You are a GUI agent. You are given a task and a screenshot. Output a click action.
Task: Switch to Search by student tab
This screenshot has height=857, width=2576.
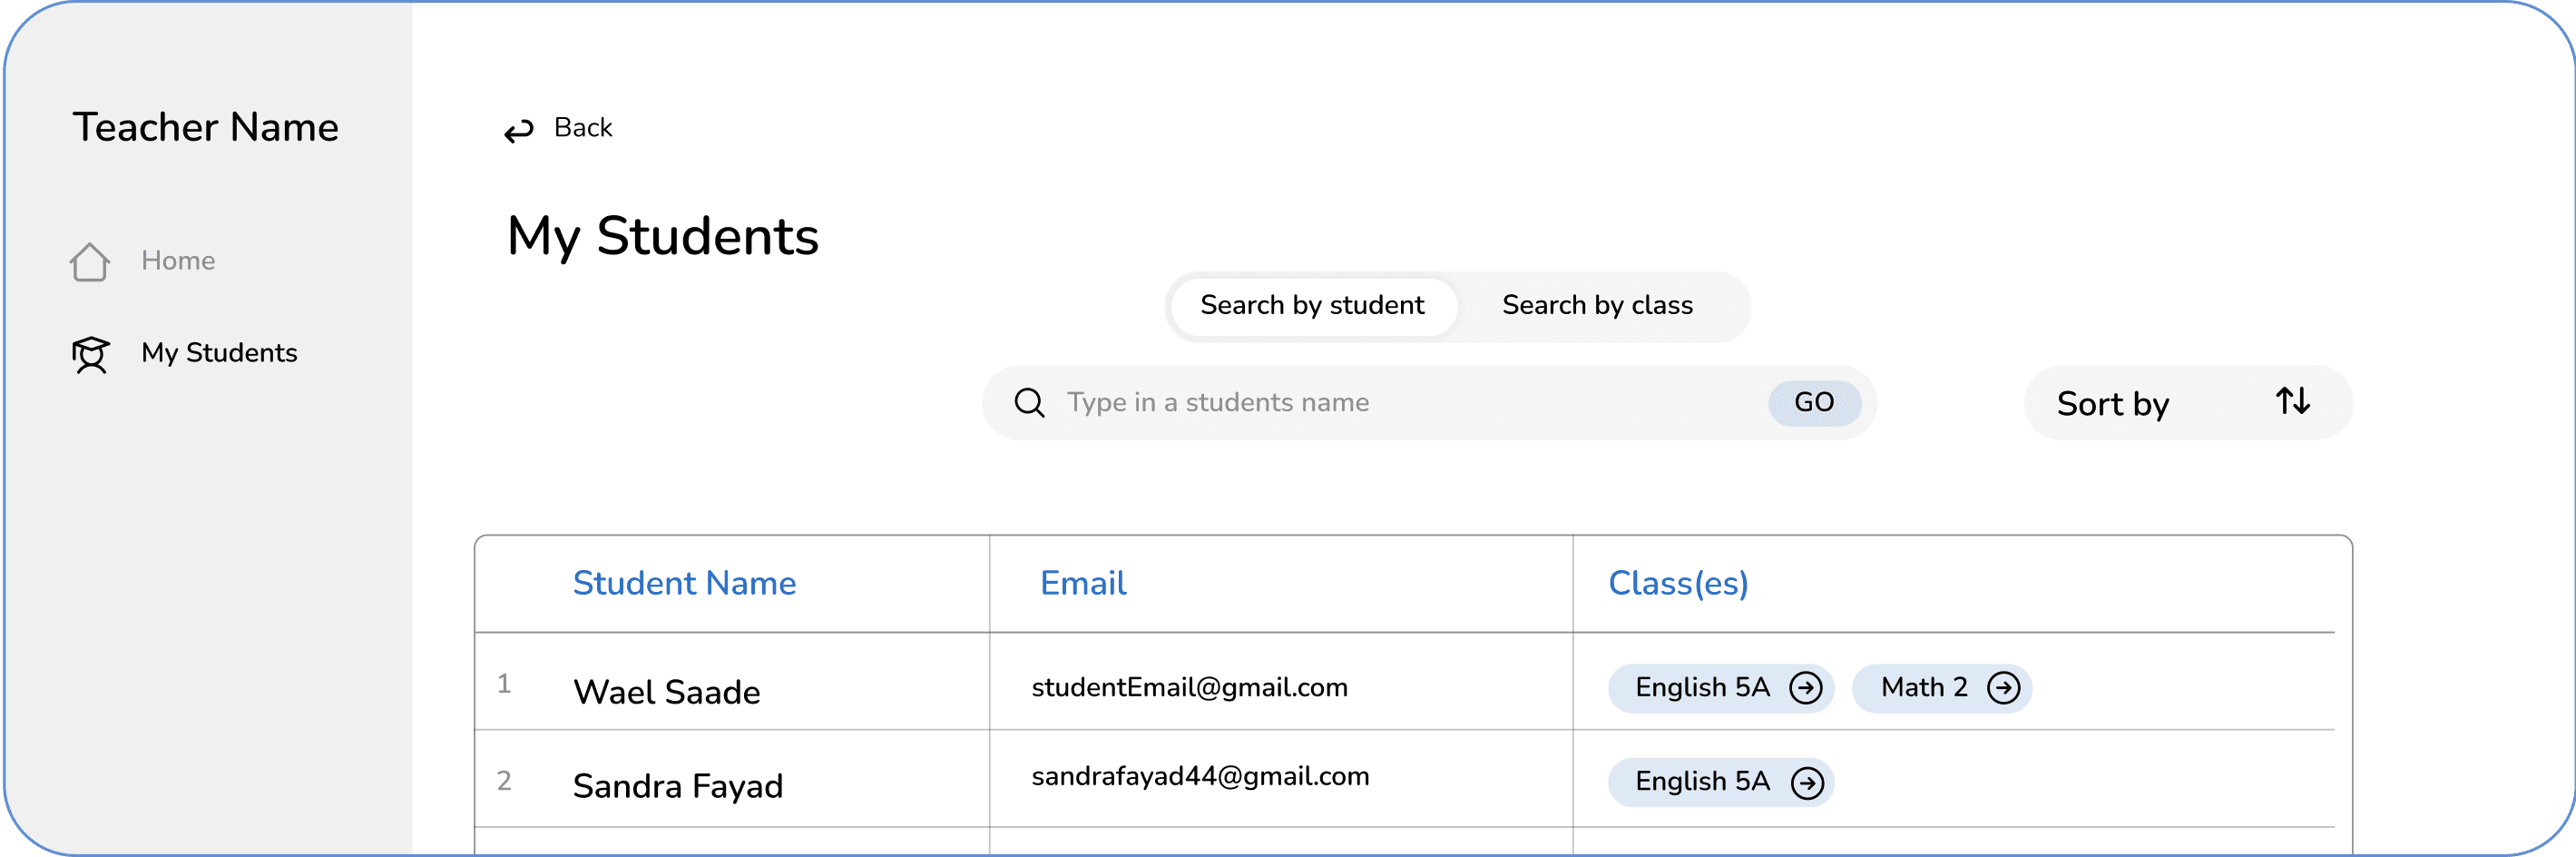coord(1312,306)
